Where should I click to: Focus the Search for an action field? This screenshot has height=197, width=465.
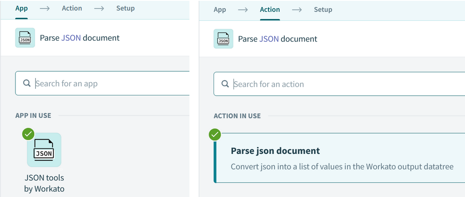(339, 84)
